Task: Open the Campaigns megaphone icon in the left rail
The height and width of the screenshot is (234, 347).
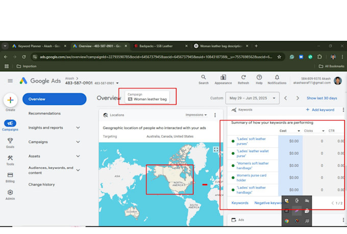Action: (10, 123)
